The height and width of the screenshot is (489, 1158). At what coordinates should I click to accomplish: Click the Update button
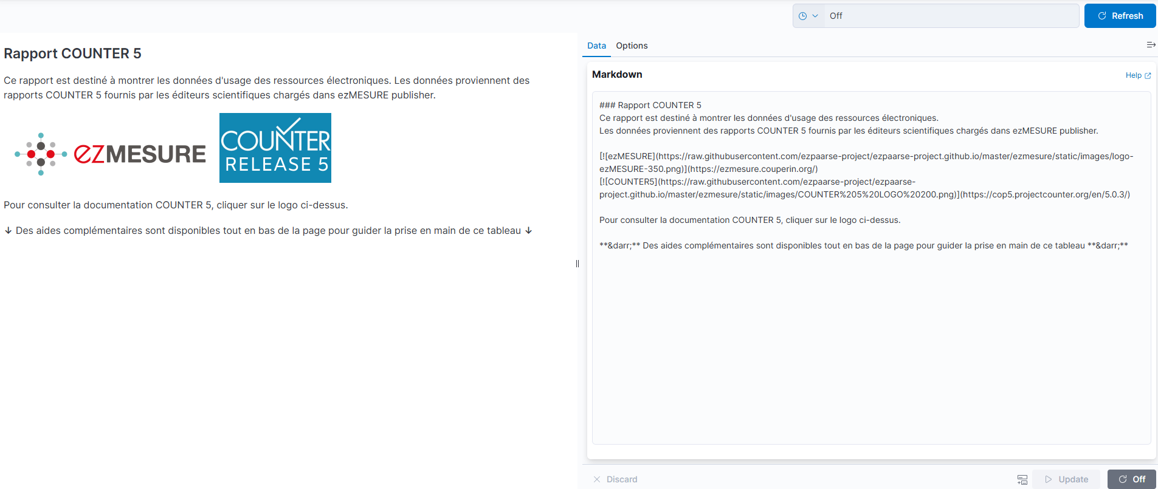[x=1066, y=479]
